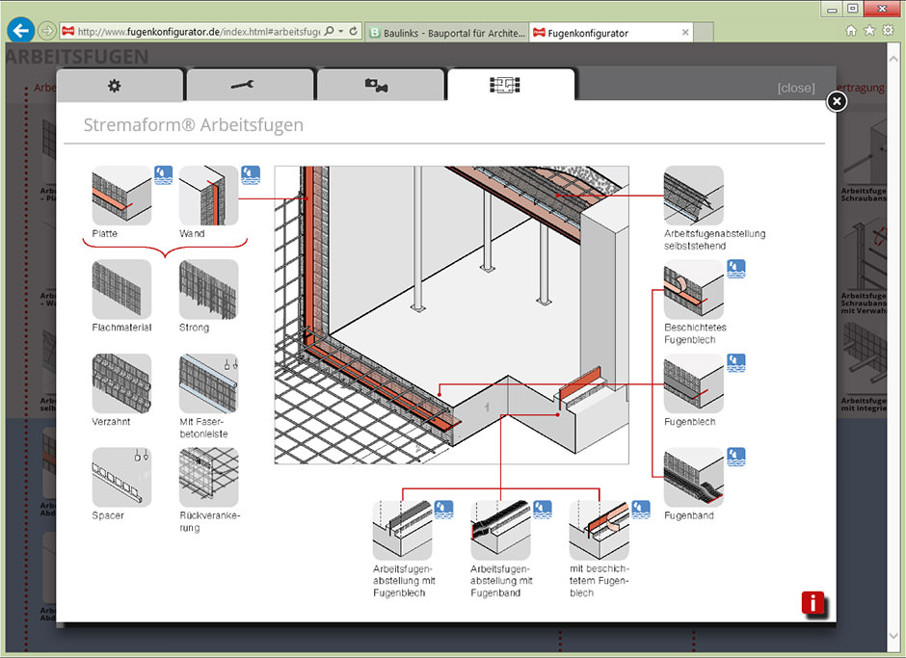906x658 pixels.
Task: Select the Wand thumbnail
Action: (x=208, y=196)
